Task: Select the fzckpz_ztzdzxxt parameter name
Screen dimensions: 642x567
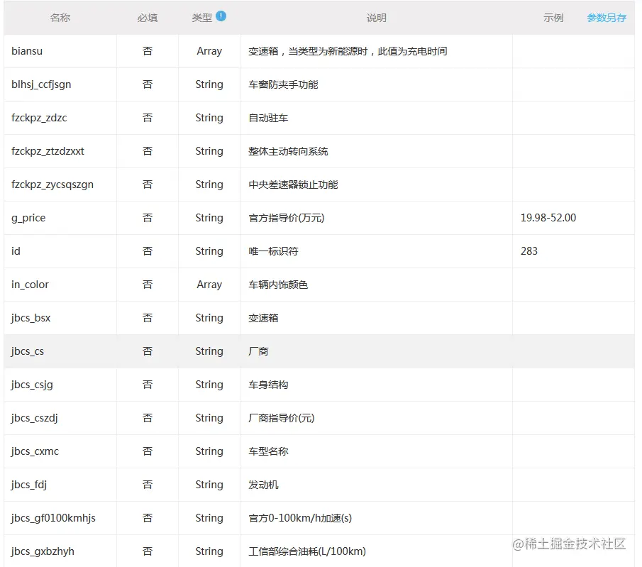Action: 48,151
